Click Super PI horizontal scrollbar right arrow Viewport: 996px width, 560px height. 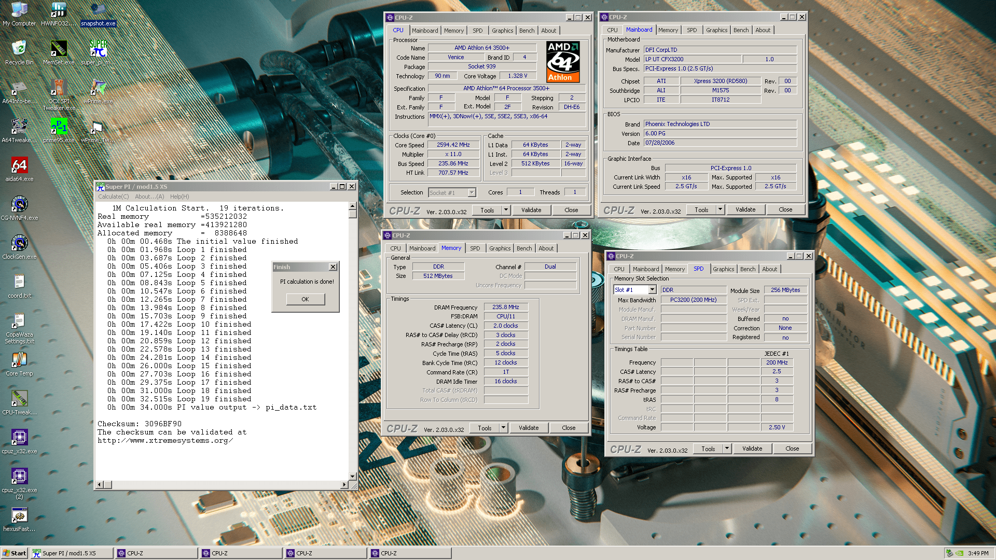point(344,484)
